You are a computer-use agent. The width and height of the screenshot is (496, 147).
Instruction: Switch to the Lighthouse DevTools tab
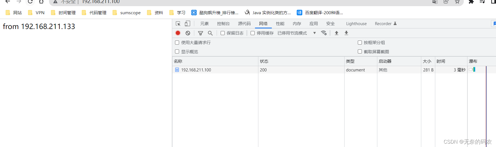coord(356,24)
